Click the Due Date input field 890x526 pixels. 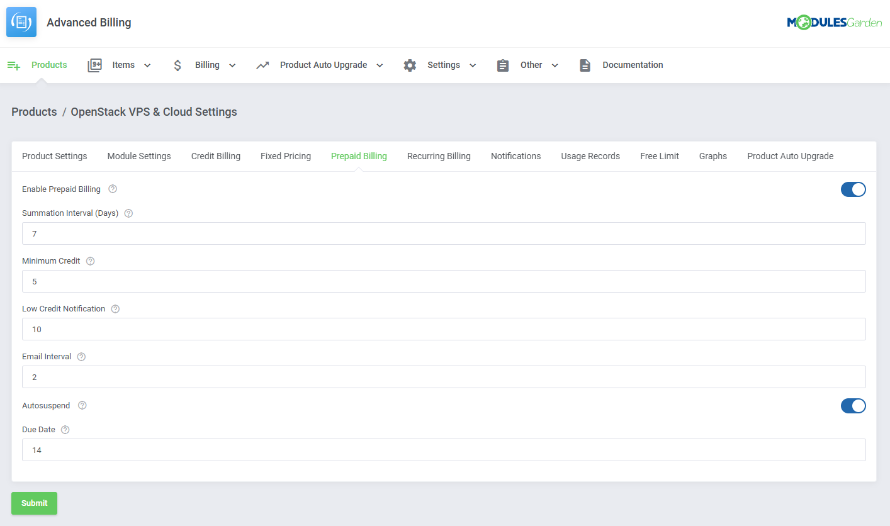pos(444,450)
